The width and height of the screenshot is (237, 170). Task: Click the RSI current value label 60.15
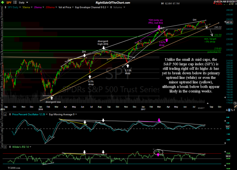pos(228,156)
